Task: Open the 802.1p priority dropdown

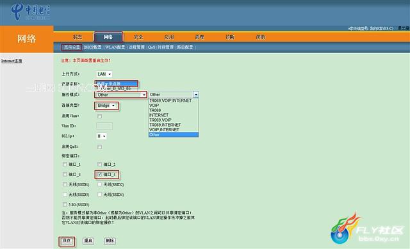Action: pos(101,136)
